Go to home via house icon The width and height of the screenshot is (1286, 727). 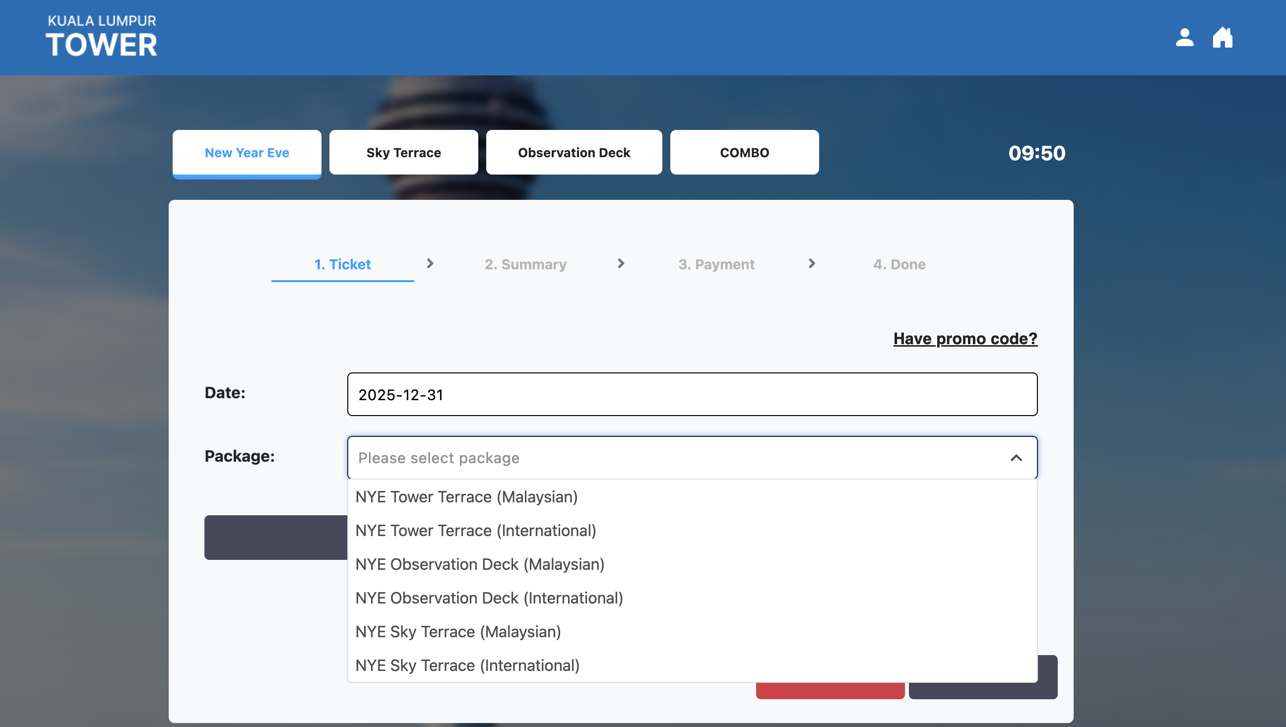pos(1222,38)
